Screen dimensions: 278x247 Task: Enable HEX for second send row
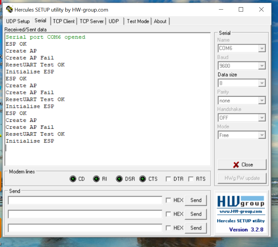[x=168, y=214]
